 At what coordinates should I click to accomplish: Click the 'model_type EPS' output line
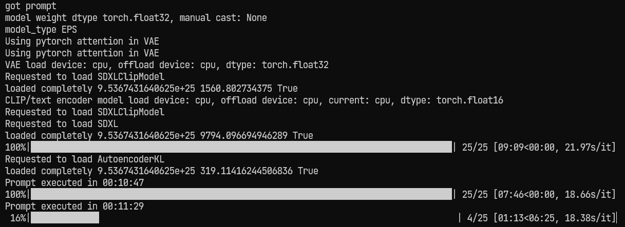click(41, 29)
